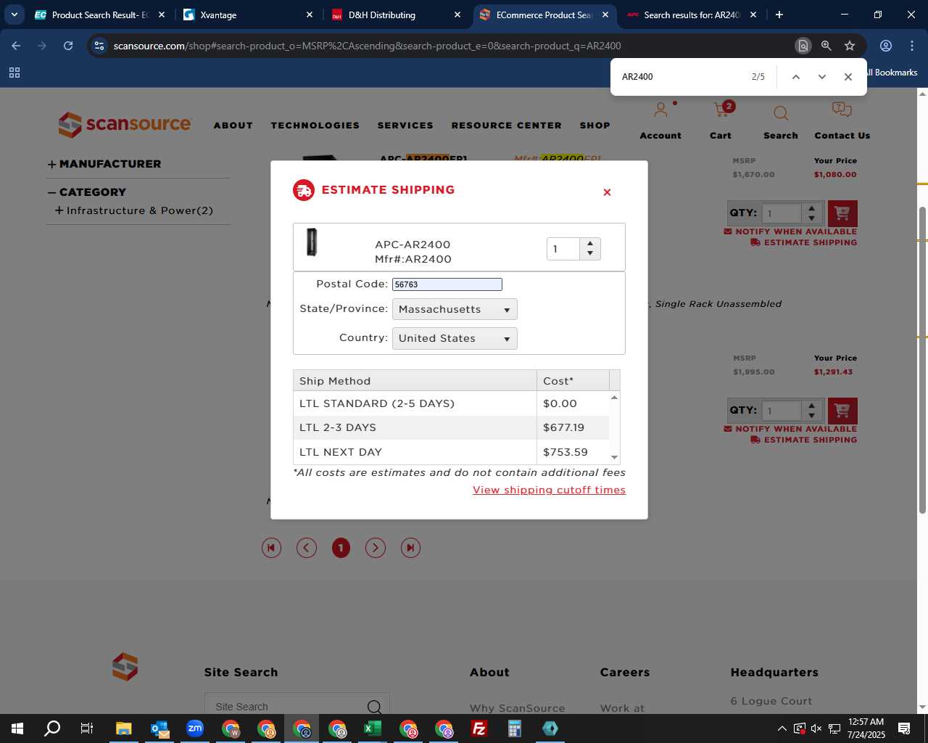Open Zoom from the taskbar

point(195,728)
